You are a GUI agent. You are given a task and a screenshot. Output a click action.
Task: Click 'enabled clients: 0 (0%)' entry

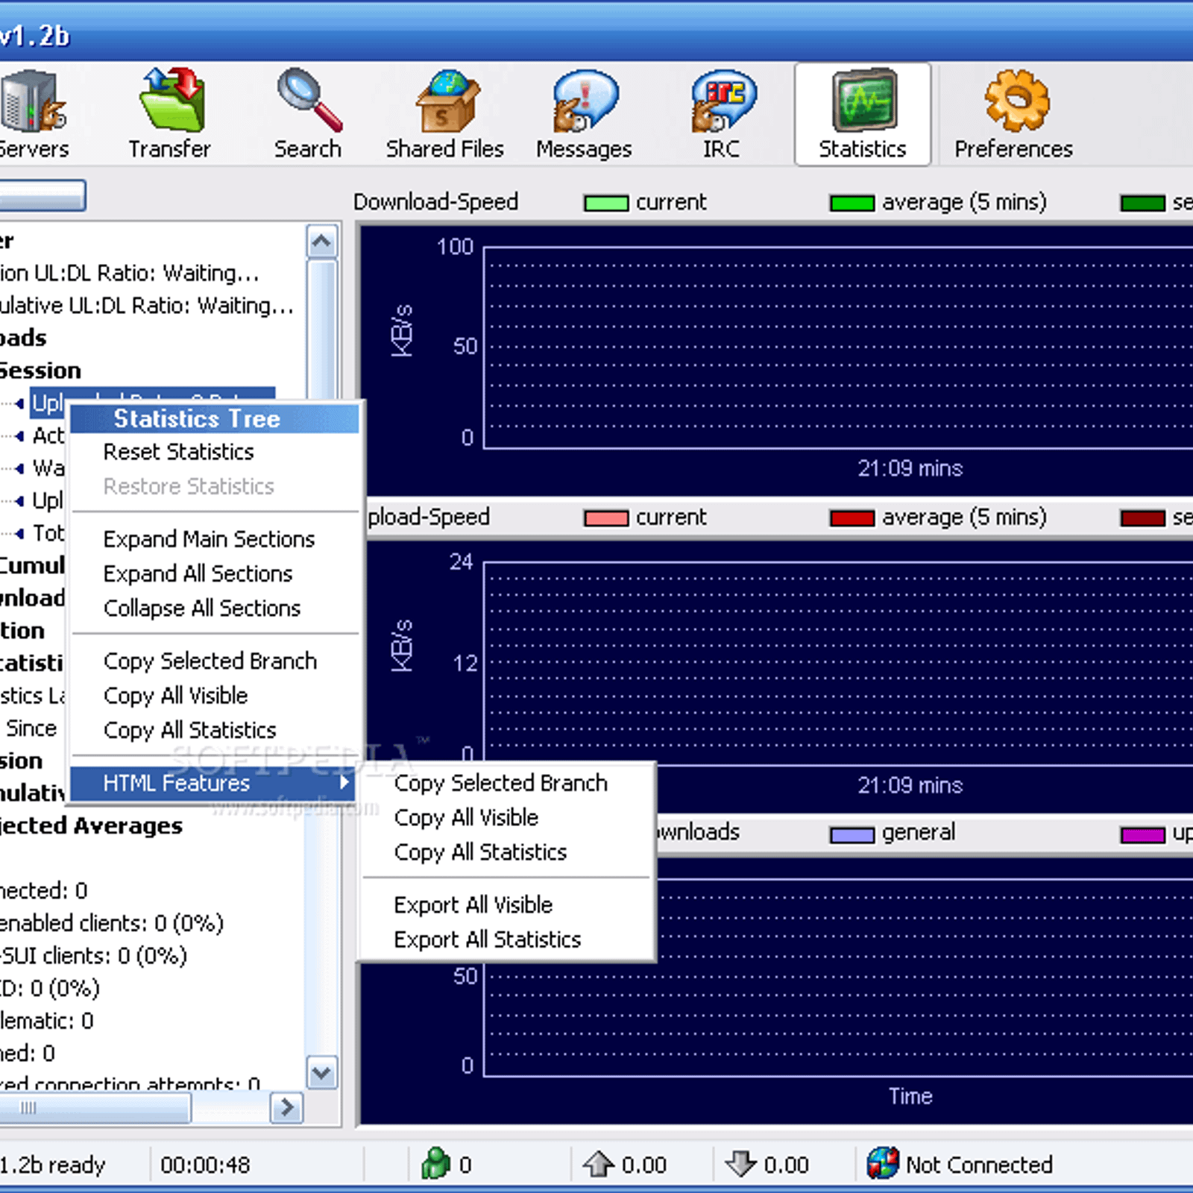click(112, 923)
